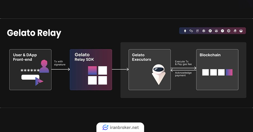
Task: Click the Gelato executor robot icon
Action: coord(159,75)
